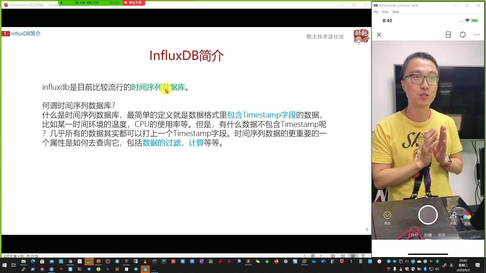Tap the round shutter capture button
Viewport: 486px width, 273px height.
pos(428,215)
